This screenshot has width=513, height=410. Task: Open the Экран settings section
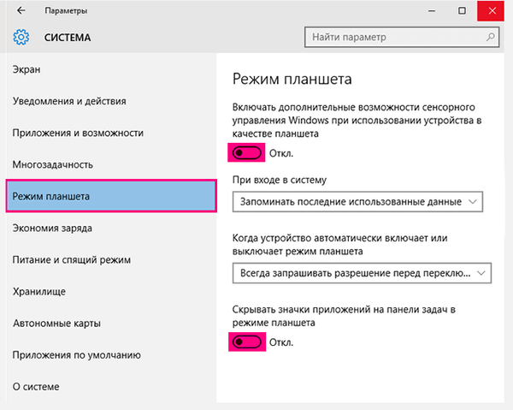tap(27, 69)
